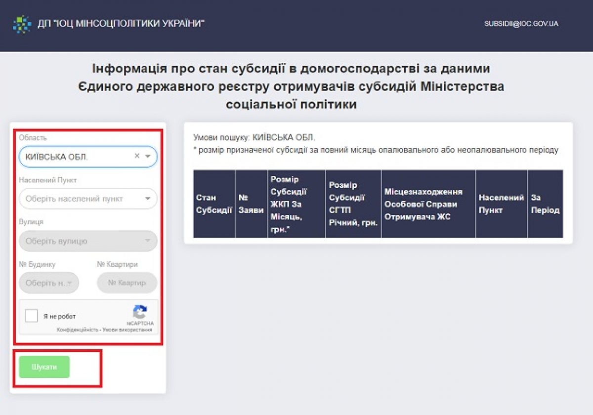Click the Місцезнаходження Особової Справи column header

428,204
